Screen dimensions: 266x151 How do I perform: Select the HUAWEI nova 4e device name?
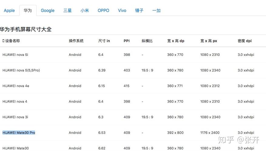(16, 86)
